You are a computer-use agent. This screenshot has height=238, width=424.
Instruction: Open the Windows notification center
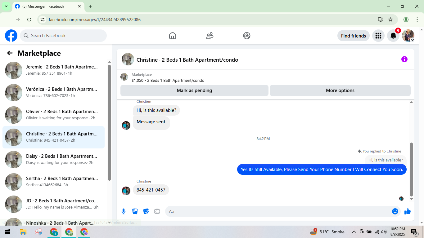[414, 232]
